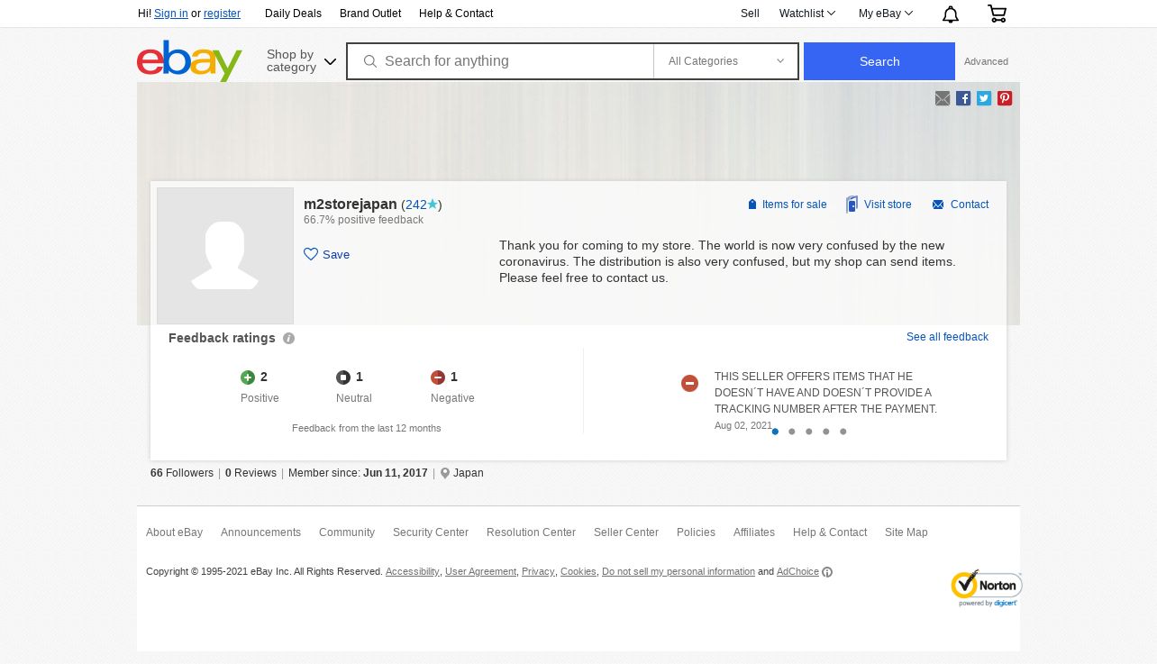Click the Sign in link
This screenshot has height=664, width=1157.
pos(171,14)
